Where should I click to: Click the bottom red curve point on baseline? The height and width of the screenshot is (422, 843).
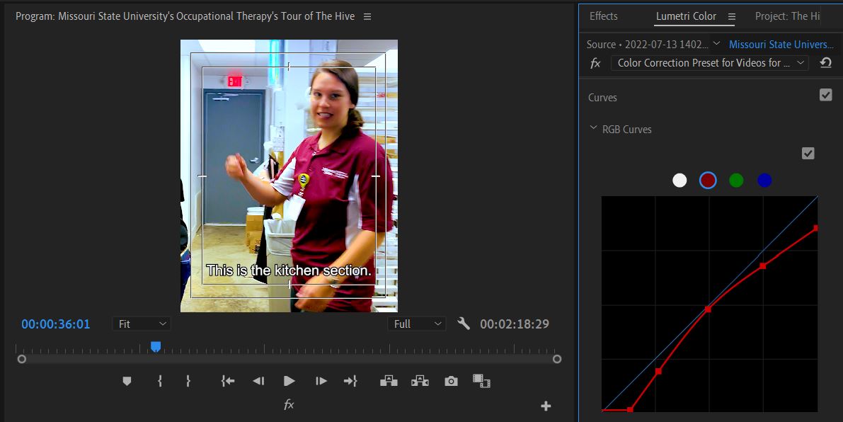click(630, 410)
